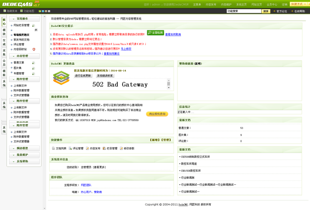Click the 全面检测 green button
The height and width of the screenshot is (210, 310).
pyautogui.click(x=155, y=32)
